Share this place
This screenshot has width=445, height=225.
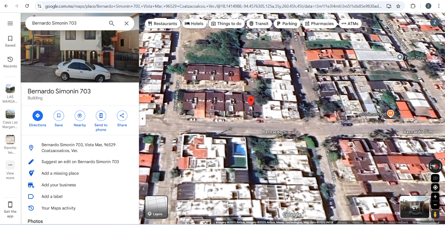[122, 119]
